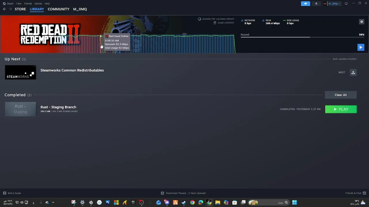Switch to the LIBRARY tab
This screenshot has height=207, width=369.
(x=37, y=9)
